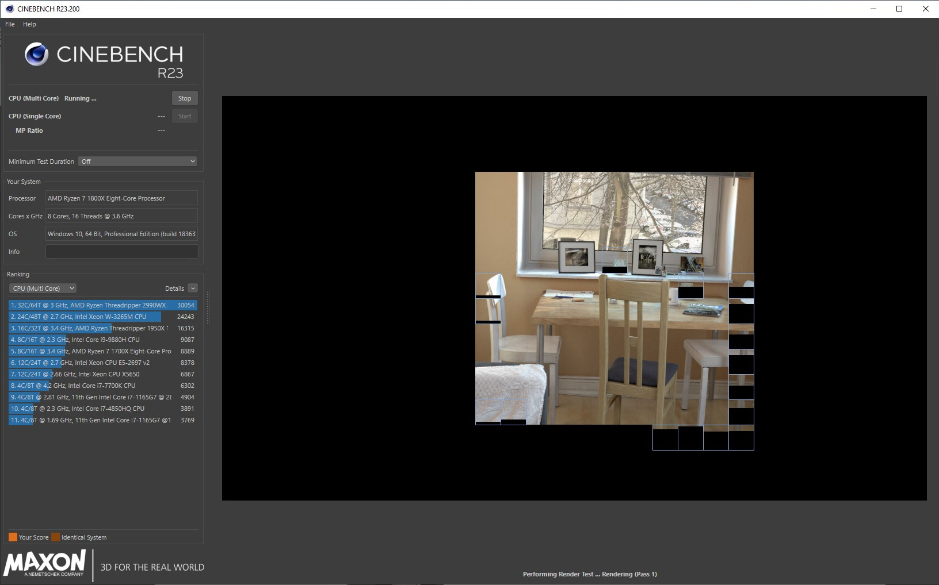Click the panel splitter drag handle
939x585 pixels.
(x=208, y=307)
